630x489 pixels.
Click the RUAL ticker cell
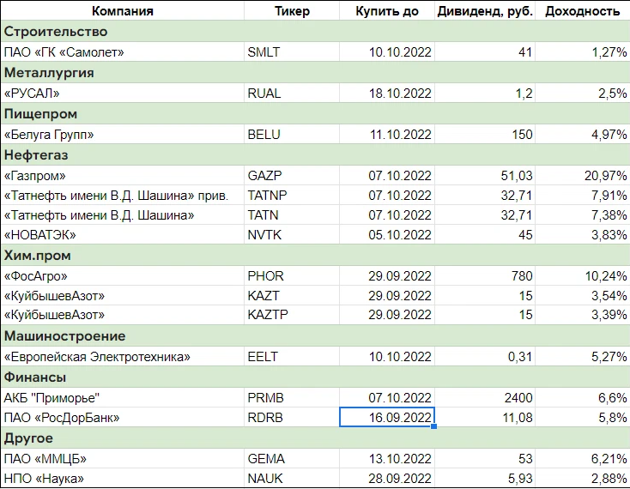pyautogui.click(x=292, y=94)
